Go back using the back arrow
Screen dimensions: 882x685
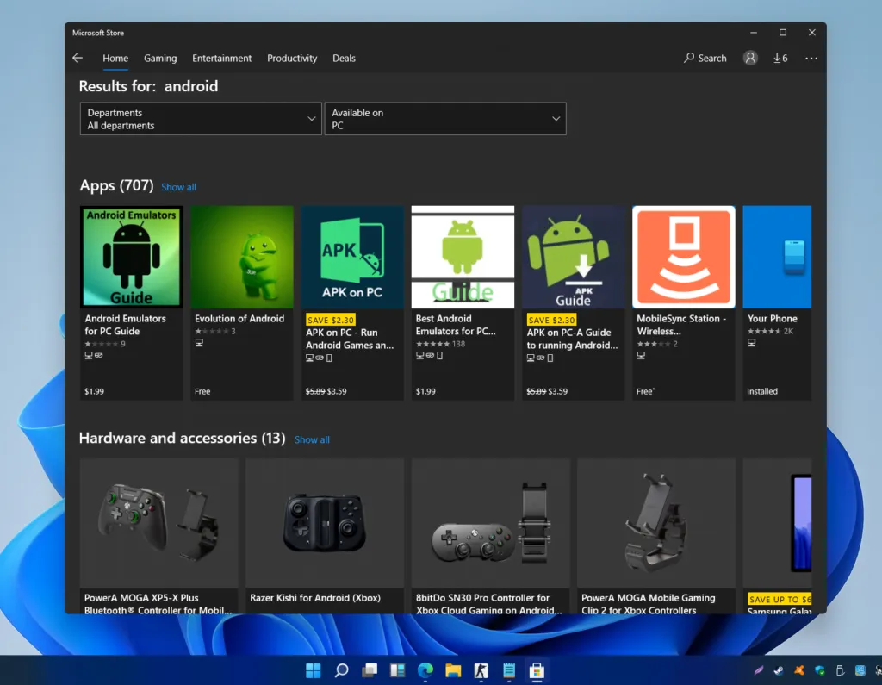point(78,58)
